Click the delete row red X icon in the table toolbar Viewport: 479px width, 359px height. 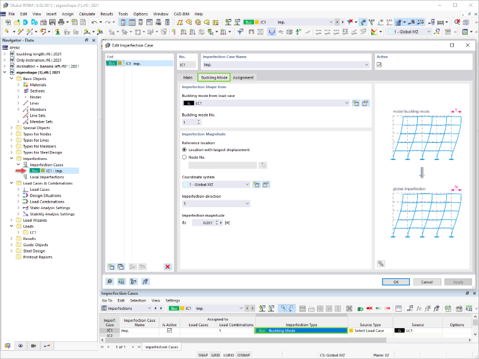tap(369, 309)
